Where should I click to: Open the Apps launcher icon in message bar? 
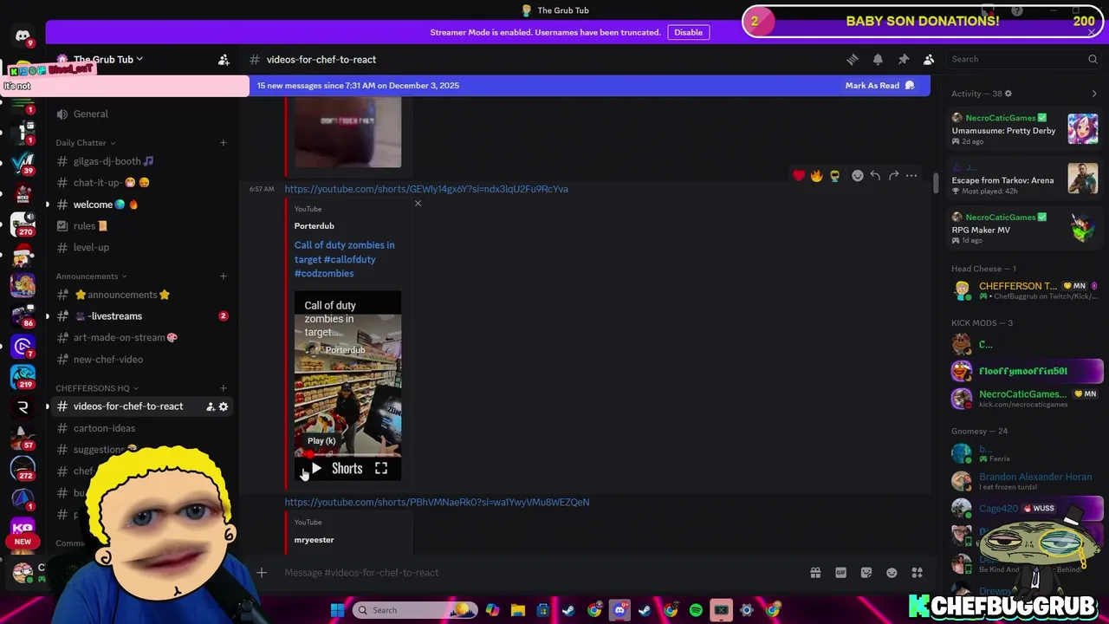(x=918, y=573)
